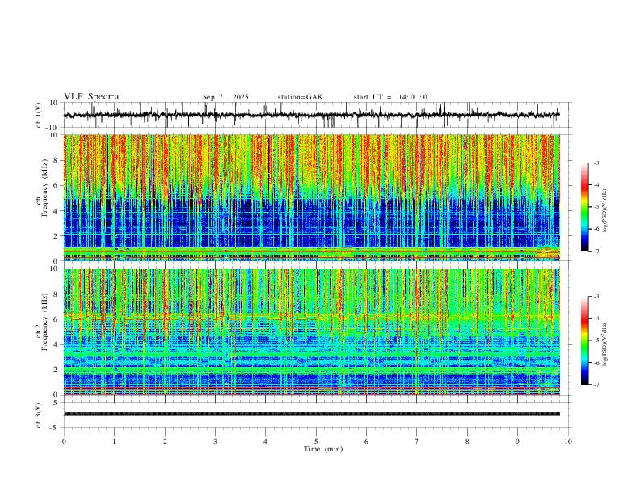
Task: Click the time axis tick label "10"
Action: (568, 442)
